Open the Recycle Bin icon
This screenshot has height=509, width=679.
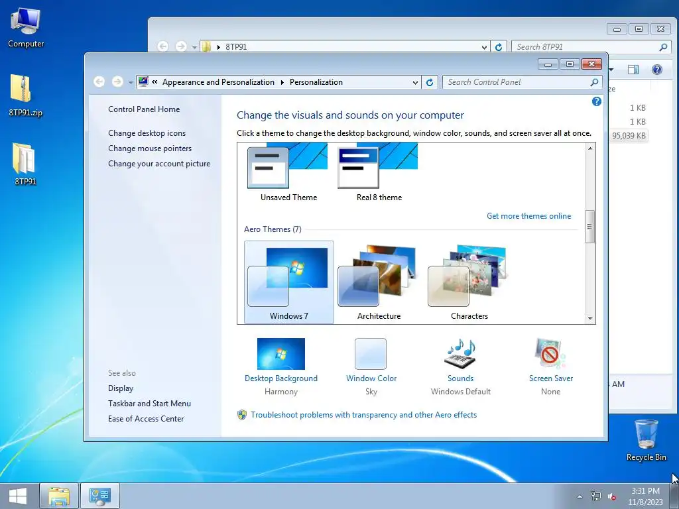646,440
